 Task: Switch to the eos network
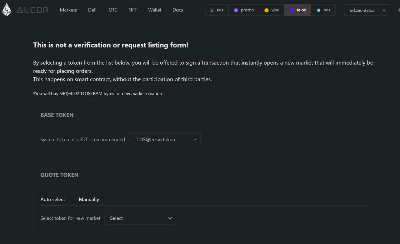tap(217, 10)
